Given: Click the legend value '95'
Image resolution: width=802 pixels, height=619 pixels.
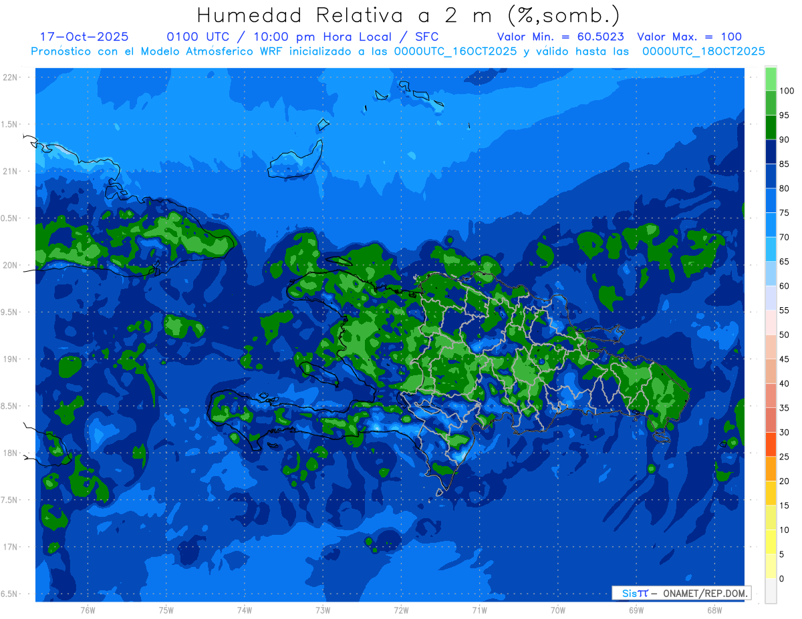Looking at the screenshot, I should click(784, 115).
